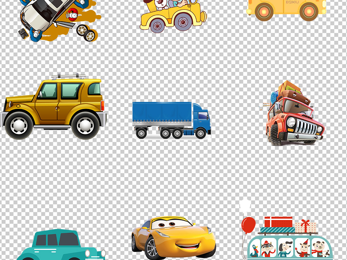The height and width of the screenshot is (260, 347).
Task: Click the pink gift box with red ribbon
Action: pos(305,226)
